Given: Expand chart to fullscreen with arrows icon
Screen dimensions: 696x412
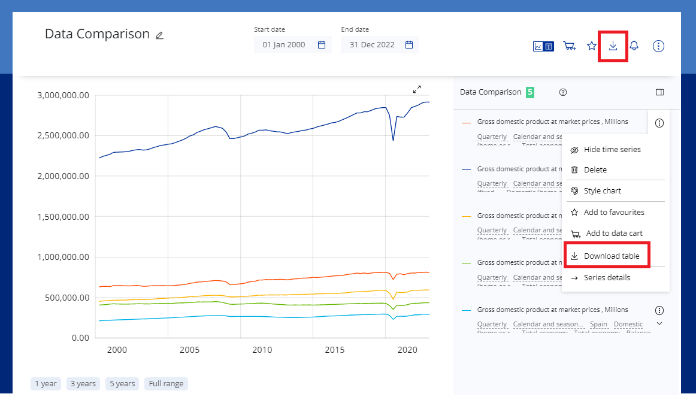Looking at the screenshot, I should point(417,89).
